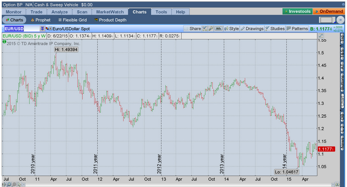Open the Patterns menu
347x187 pixels.
(x=297, y=29)
